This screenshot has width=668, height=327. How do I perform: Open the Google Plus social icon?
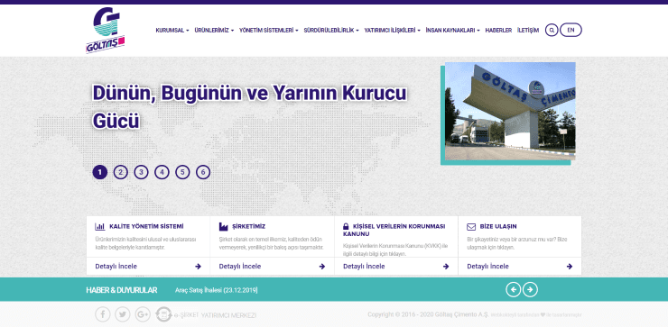[x=143, y=314]
